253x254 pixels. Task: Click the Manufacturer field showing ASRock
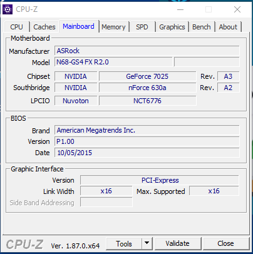(147, 51)
